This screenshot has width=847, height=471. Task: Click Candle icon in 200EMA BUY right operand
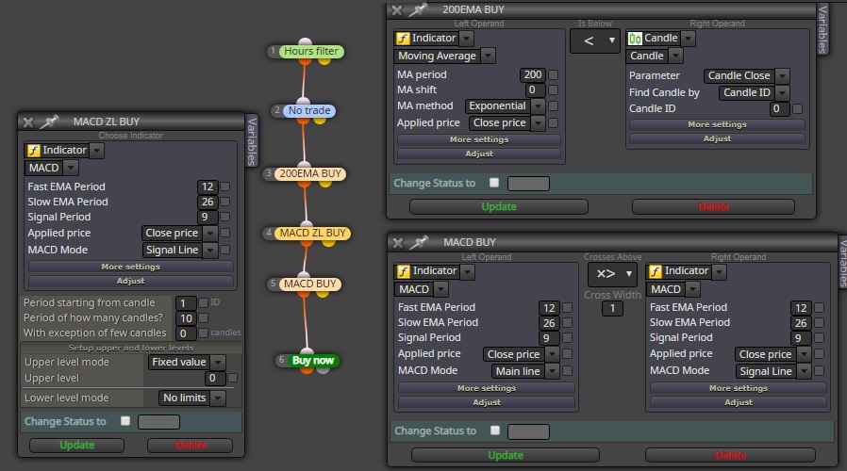(636, 39)
